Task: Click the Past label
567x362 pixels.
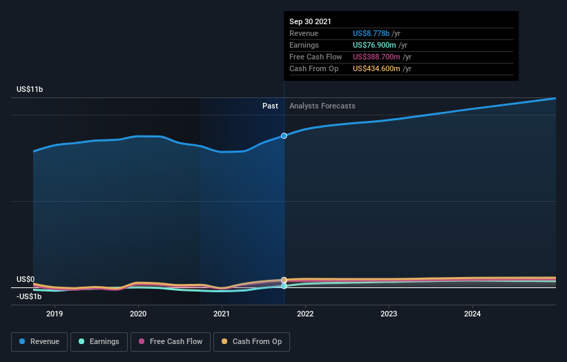Action: 270,106
